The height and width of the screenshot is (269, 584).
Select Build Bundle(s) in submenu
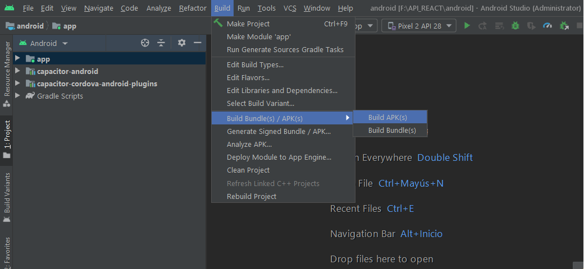(x=390, y=130)
